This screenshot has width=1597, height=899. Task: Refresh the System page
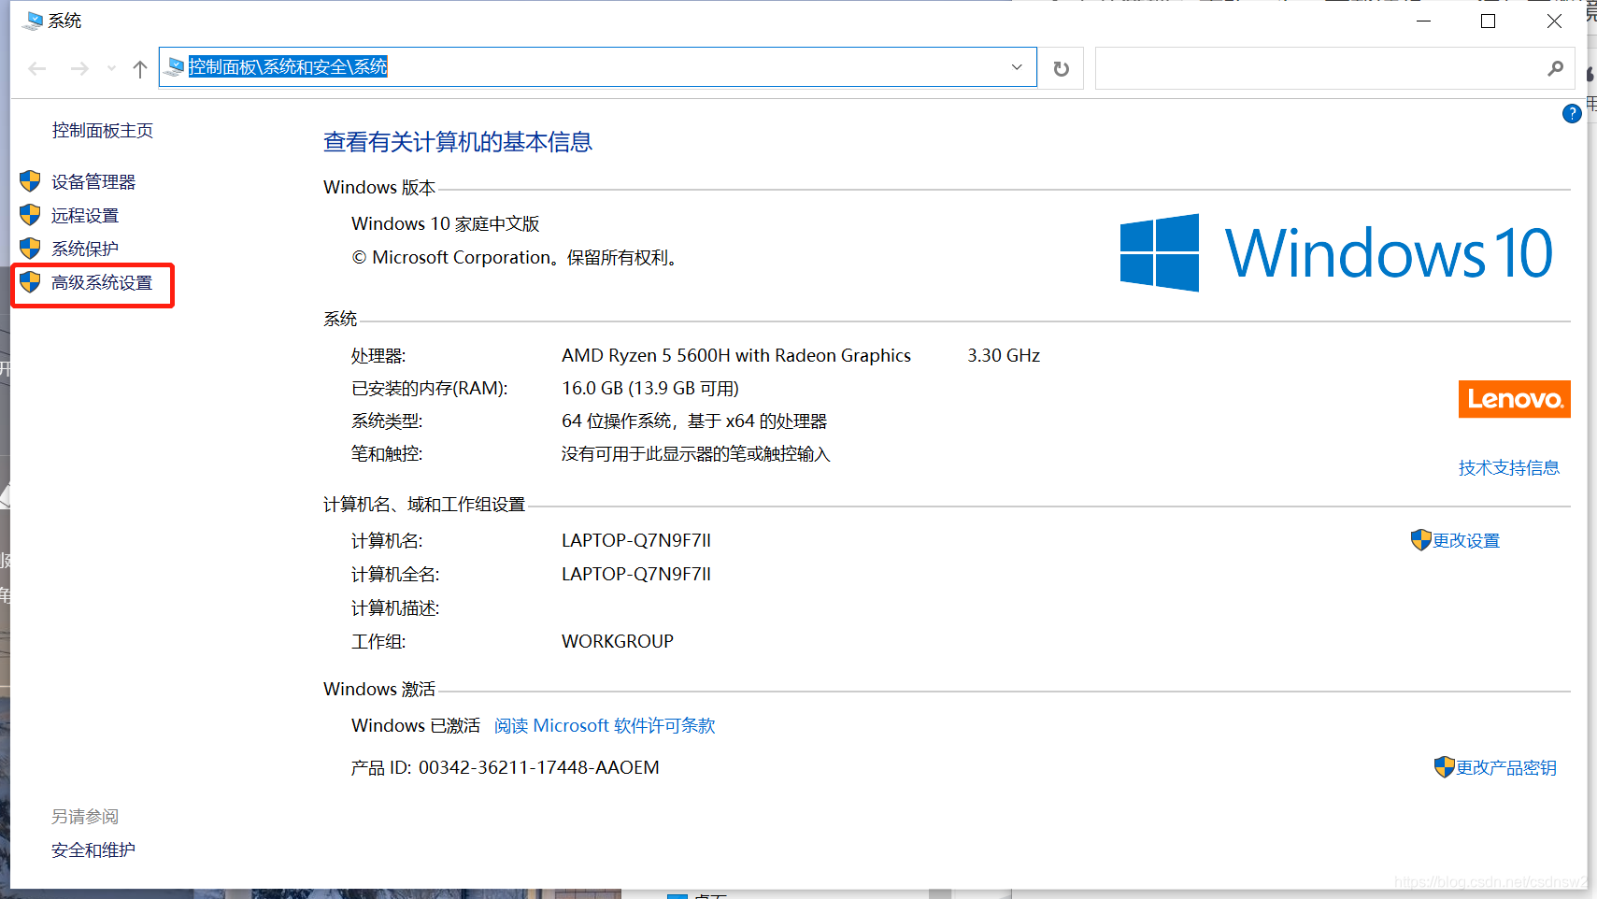(x=1061, y=68)
